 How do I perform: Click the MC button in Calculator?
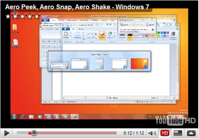pyautogui.click(x=43, y=41)
